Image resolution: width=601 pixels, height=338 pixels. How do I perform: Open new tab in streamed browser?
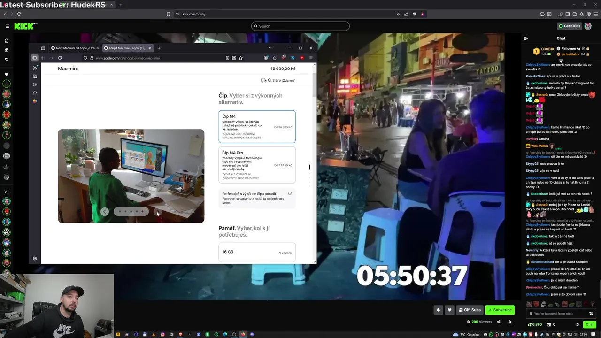coord(159,48)
